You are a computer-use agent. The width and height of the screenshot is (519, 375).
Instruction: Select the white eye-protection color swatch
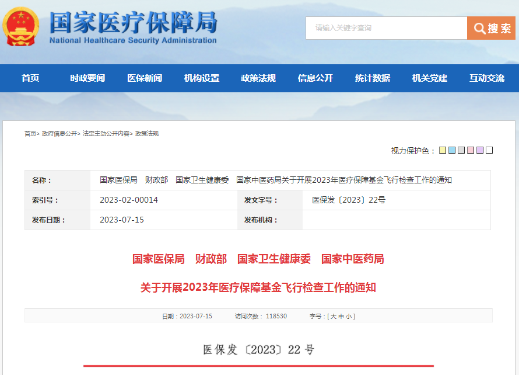489,150
